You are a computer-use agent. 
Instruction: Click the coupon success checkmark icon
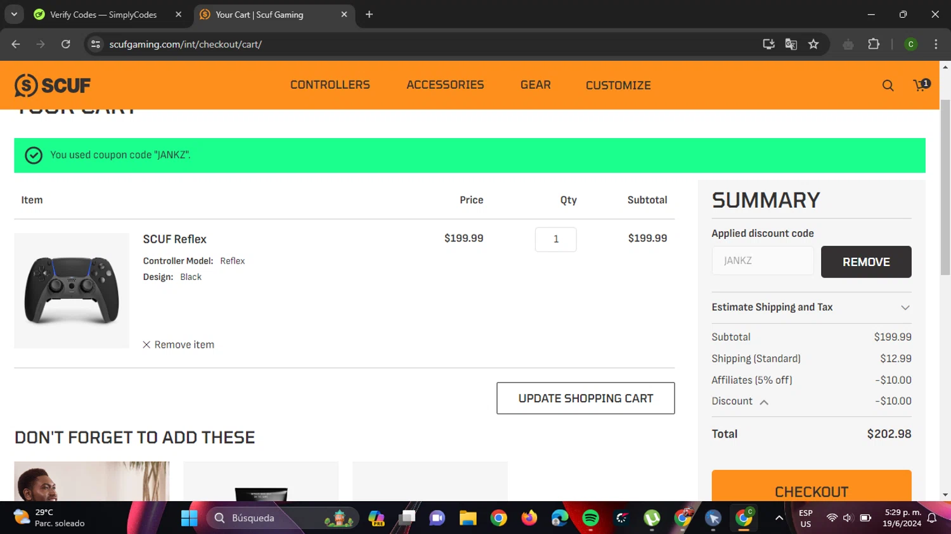coord(34,155)
